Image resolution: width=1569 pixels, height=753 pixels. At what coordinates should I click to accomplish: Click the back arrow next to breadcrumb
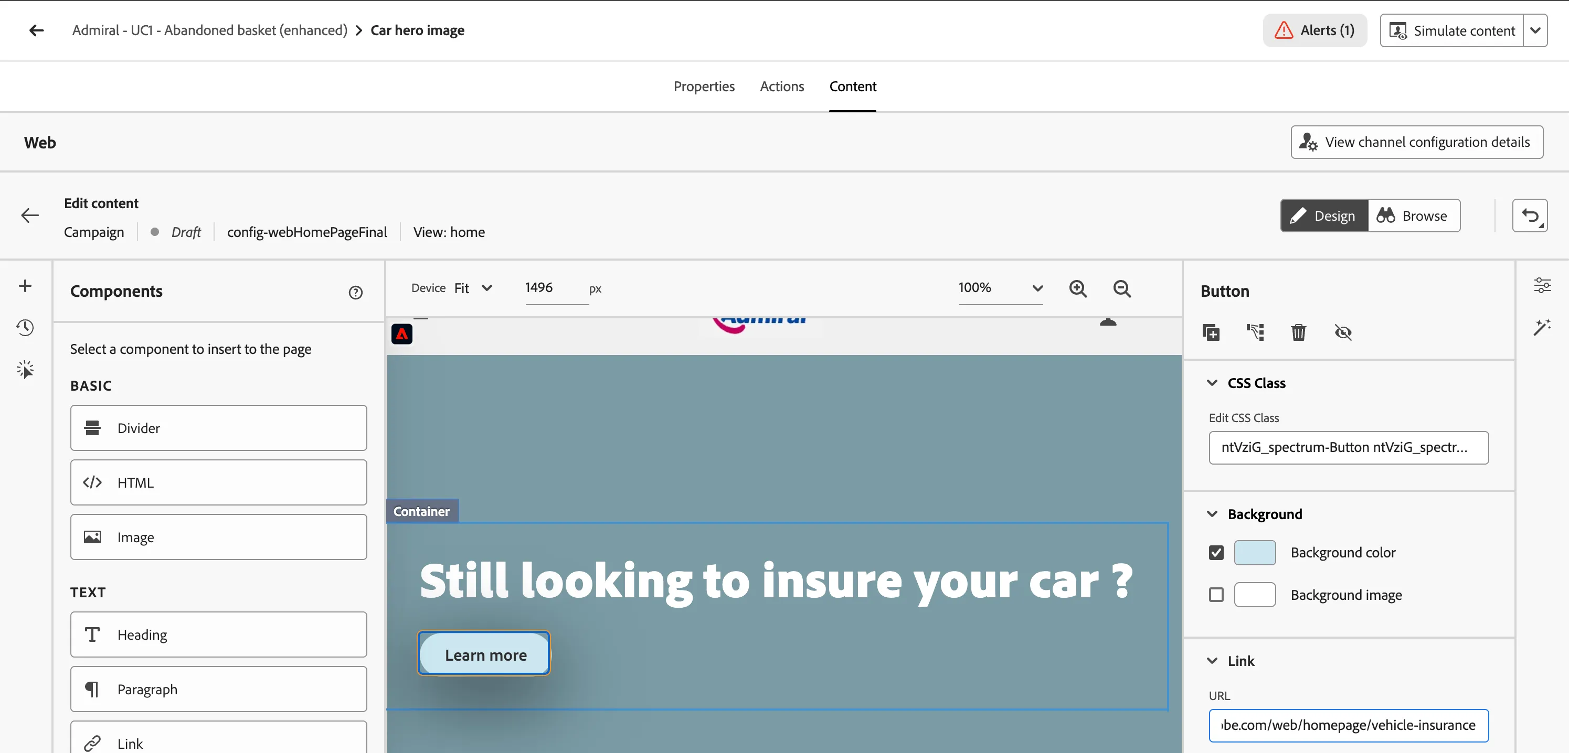37,30
